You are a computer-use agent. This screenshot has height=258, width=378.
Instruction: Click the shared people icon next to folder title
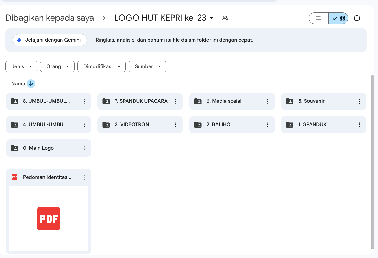225,18
